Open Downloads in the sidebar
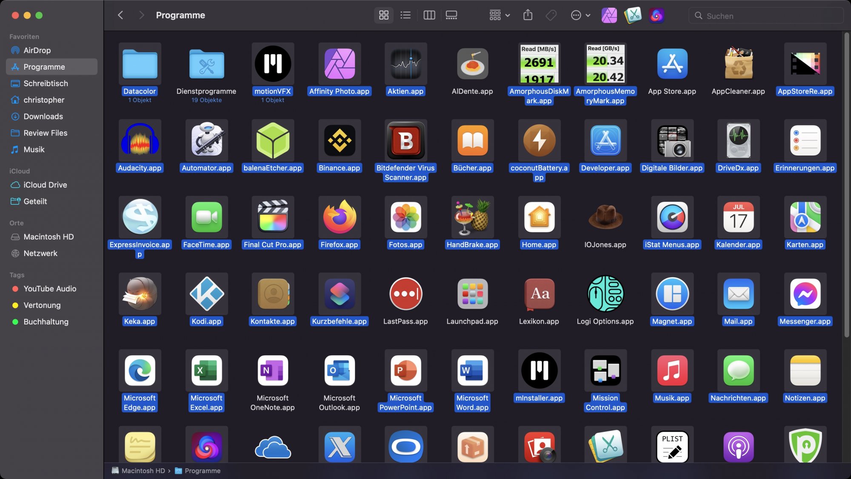 click(x=43, y=116)
